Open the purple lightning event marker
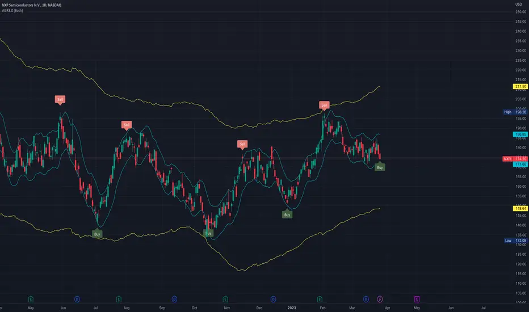529x312 pixels. coord(380,299)
